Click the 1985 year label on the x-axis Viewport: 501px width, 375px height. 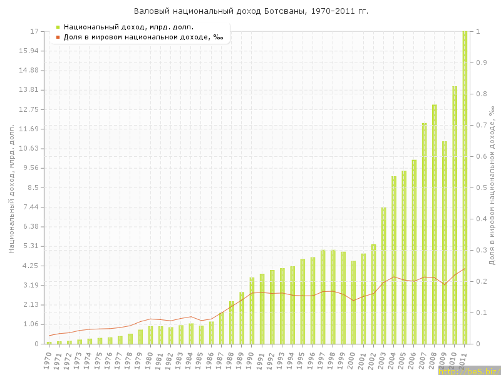tap(200, 359)
